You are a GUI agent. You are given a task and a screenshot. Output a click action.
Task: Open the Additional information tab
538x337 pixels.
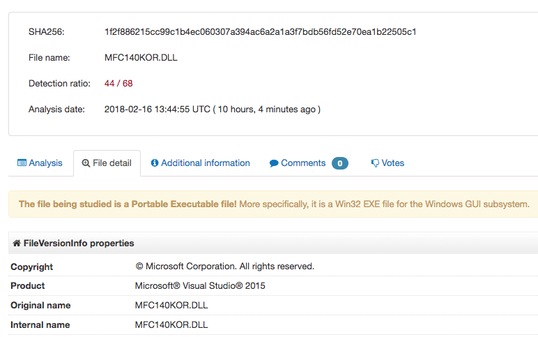click(x=205, y=163)
